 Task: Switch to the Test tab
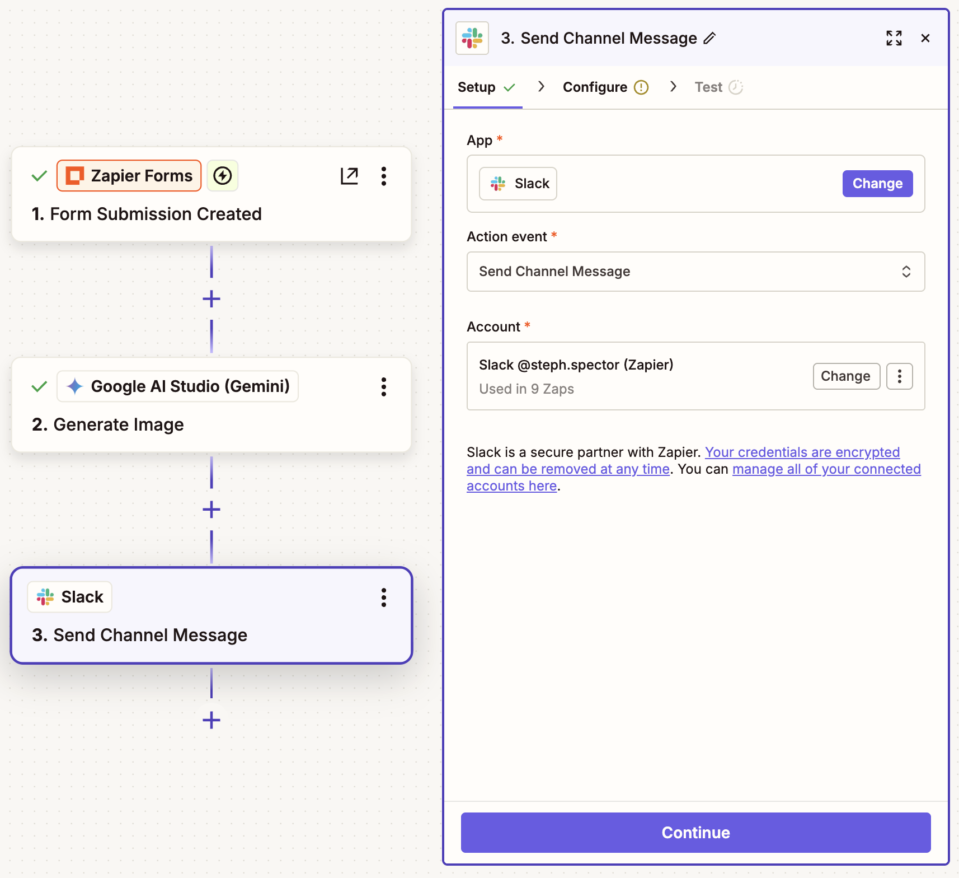708,87
